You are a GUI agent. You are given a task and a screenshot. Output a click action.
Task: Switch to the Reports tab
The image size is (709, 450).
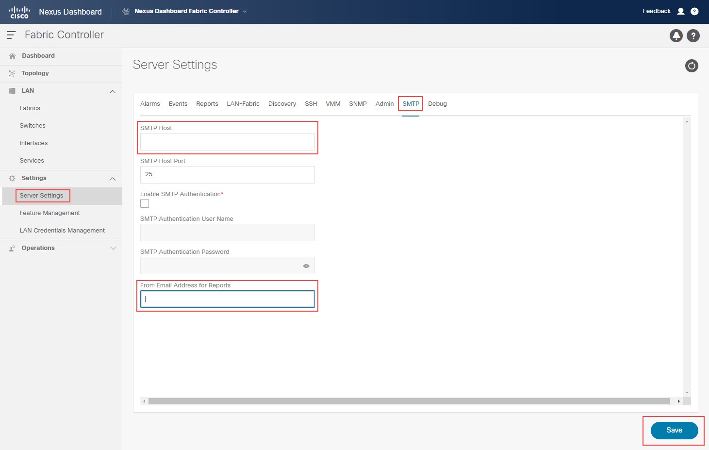[x=207, y=104]
